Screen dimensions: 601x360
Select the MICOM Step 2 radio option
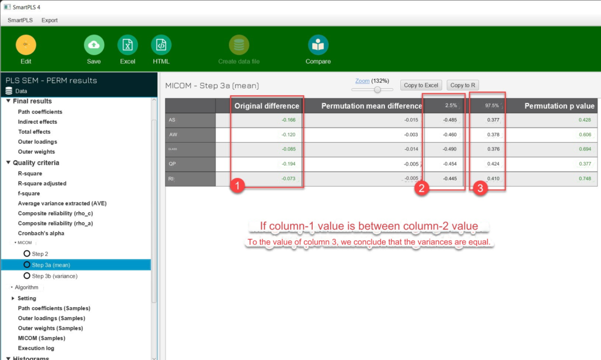pyautogui.click(x=26, y=254)
